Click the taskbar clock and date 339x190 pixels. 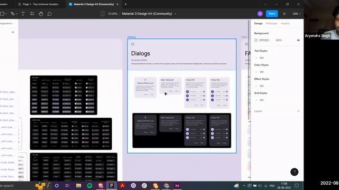tap(284, 186)
